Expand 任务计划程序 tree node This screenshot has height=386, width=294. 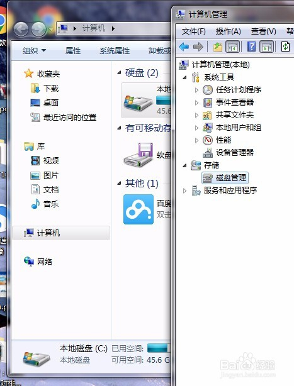click(x=196, y=90)
